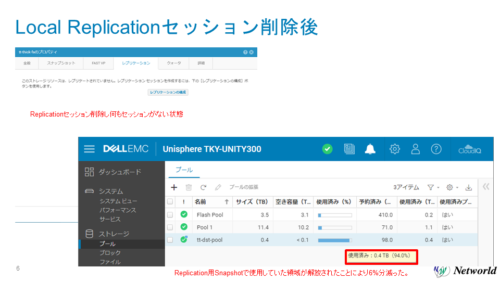The height and width of the screenshot is (281, 500).
Task: Select the レプリケーション tab
Action: coord(136,63)
